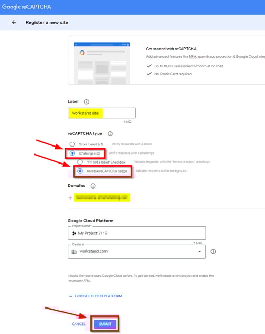This screenshot has height=334, width=265.
Task: Open info icon next to Create in field
Action: (x=213, y=251)
